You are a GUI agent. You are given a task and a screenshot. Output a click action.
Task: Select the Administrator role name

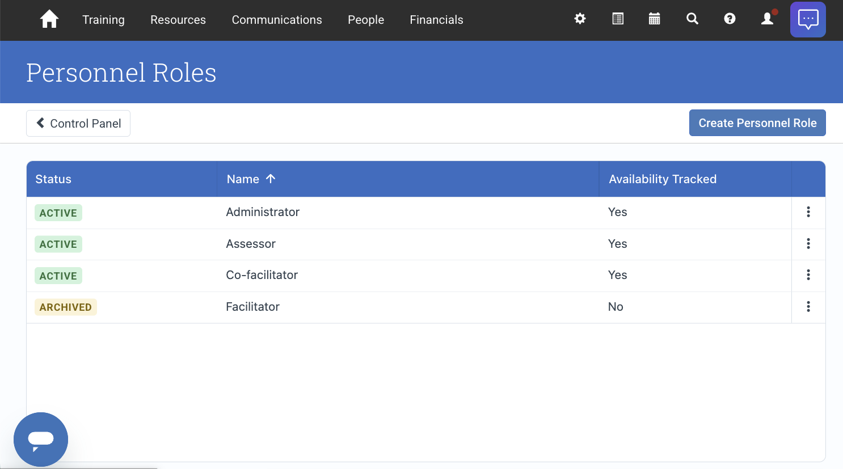[263, 212]
